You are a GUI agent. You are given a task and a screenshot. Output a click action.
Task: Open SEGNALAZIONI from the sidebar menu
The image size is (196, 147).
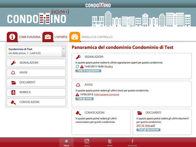tap(36, 63)
